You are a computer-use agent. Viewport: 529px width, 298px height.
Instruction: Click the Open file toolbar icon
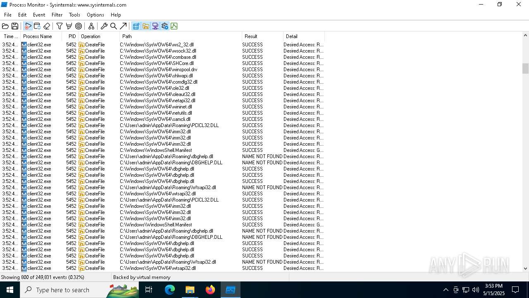tap(5, 26)
